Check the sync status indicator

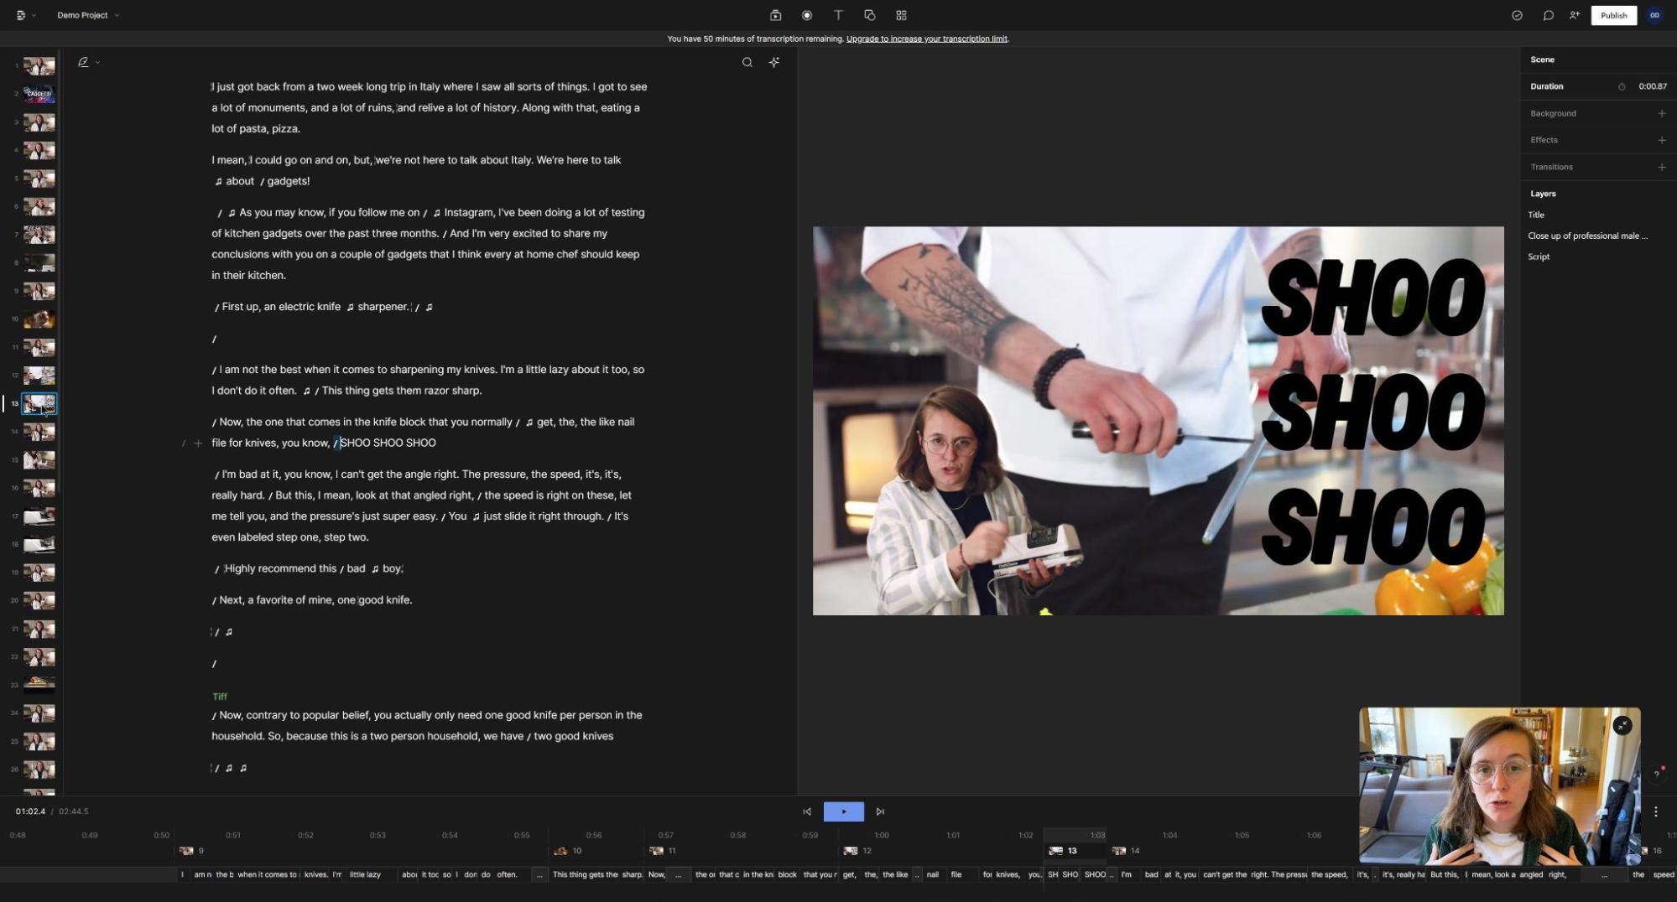pos(1518,15)
